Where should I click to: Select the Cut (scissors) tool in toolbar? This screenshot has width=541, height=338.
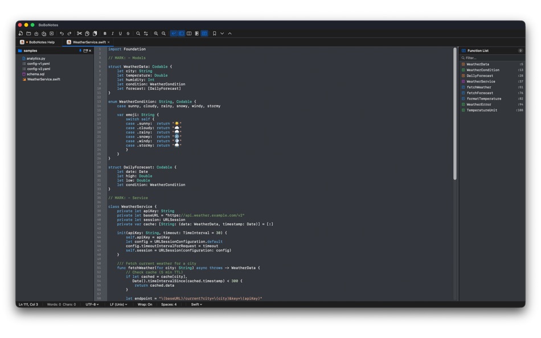pos(80,34)
